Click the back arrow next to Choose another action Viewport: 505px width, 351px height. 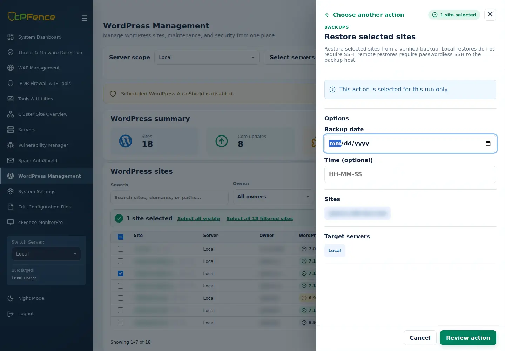coord(327,15)
